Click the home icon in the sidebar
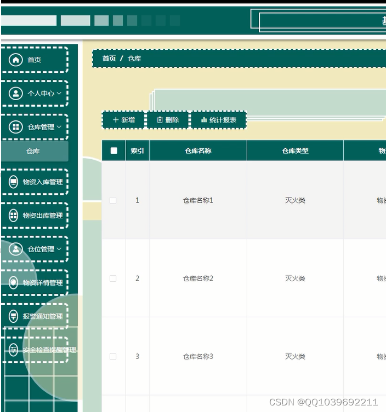The width and height of the screenshot is (386, 412). point(16,60)
